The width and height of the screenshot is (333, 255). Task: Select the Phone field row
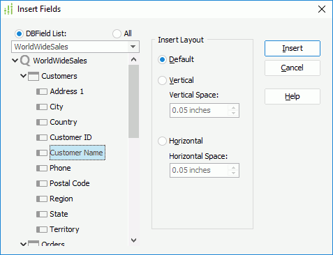pos(60,168)
